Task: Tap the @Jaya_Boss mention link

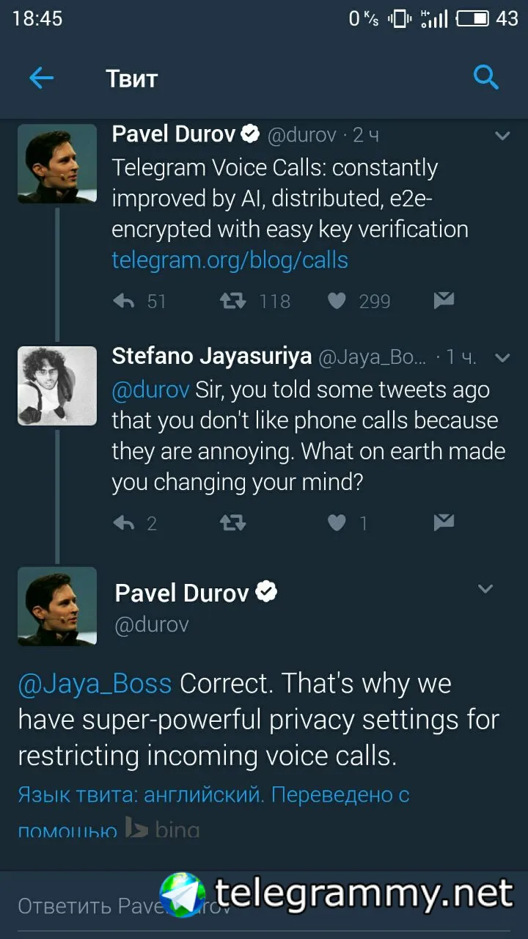Action: coord(95,683)
